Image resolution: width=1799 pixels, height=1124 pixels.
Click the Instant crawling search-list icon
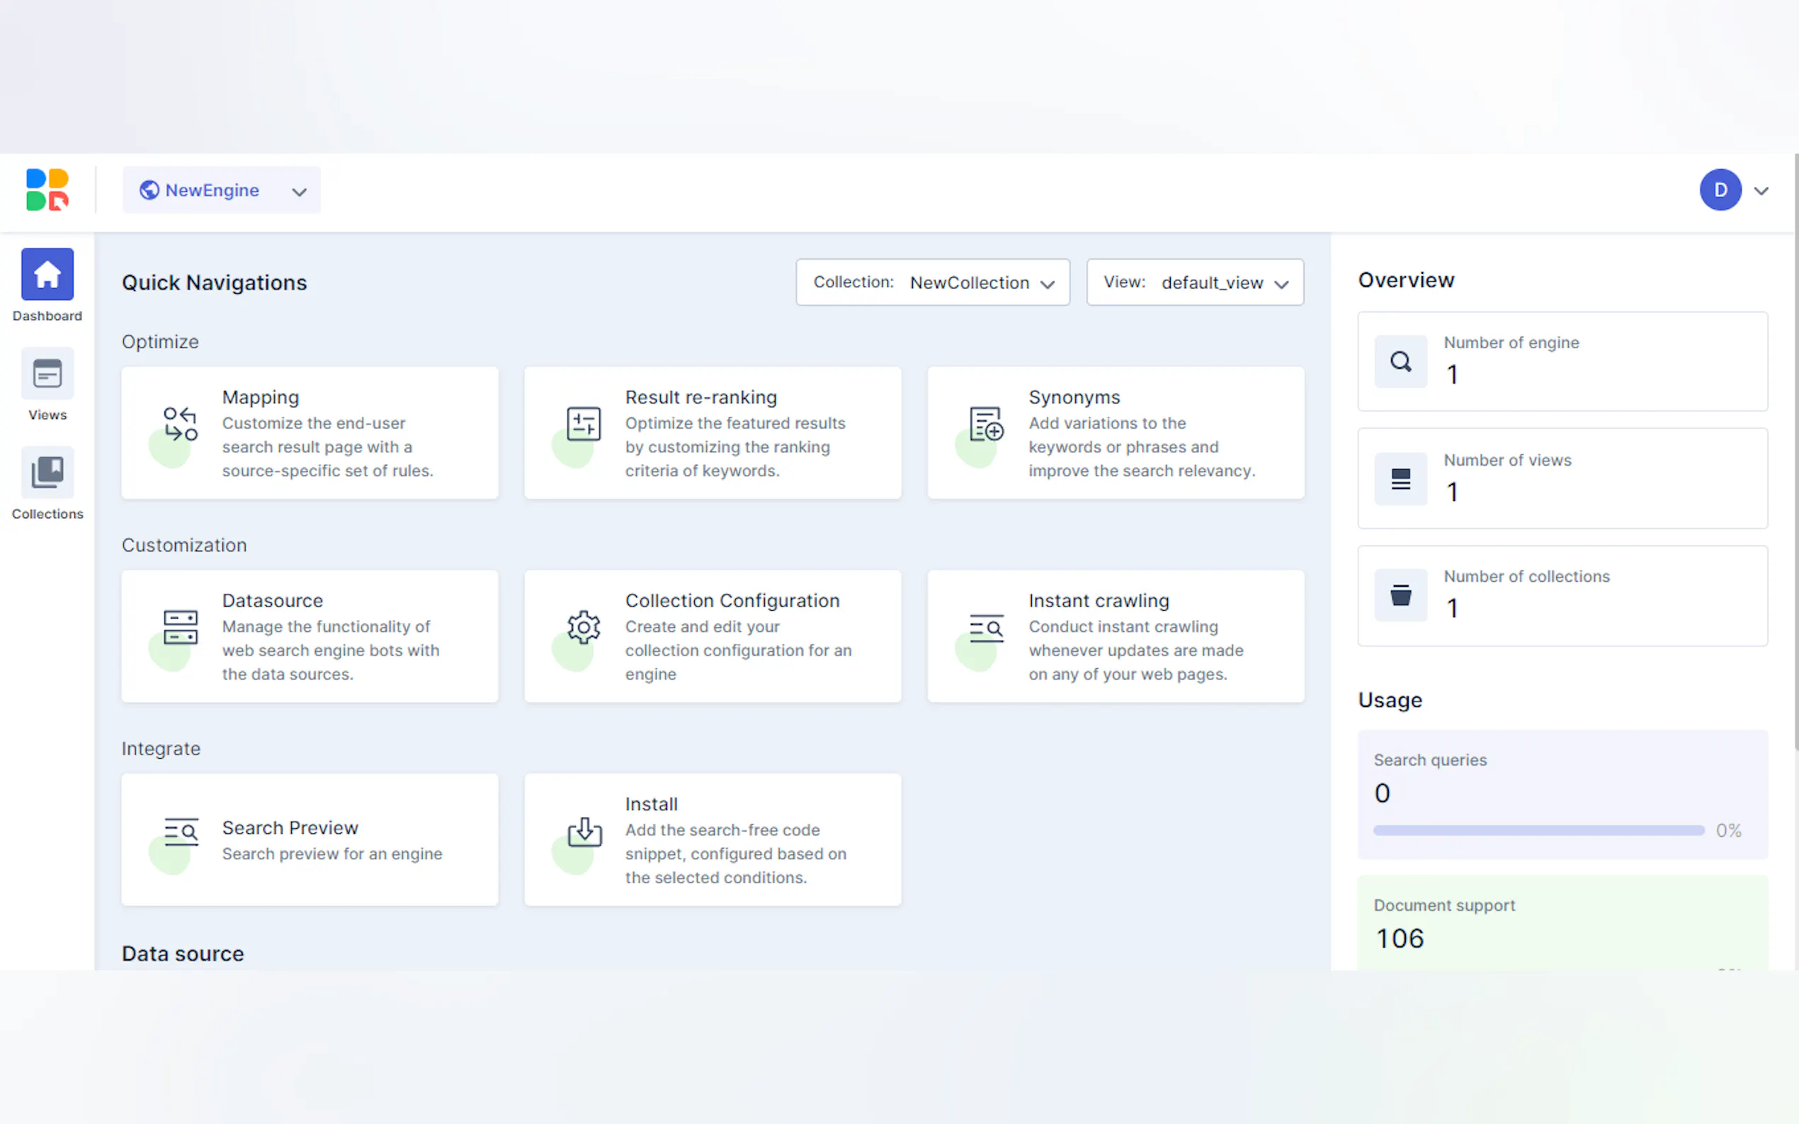coord(986,628)
